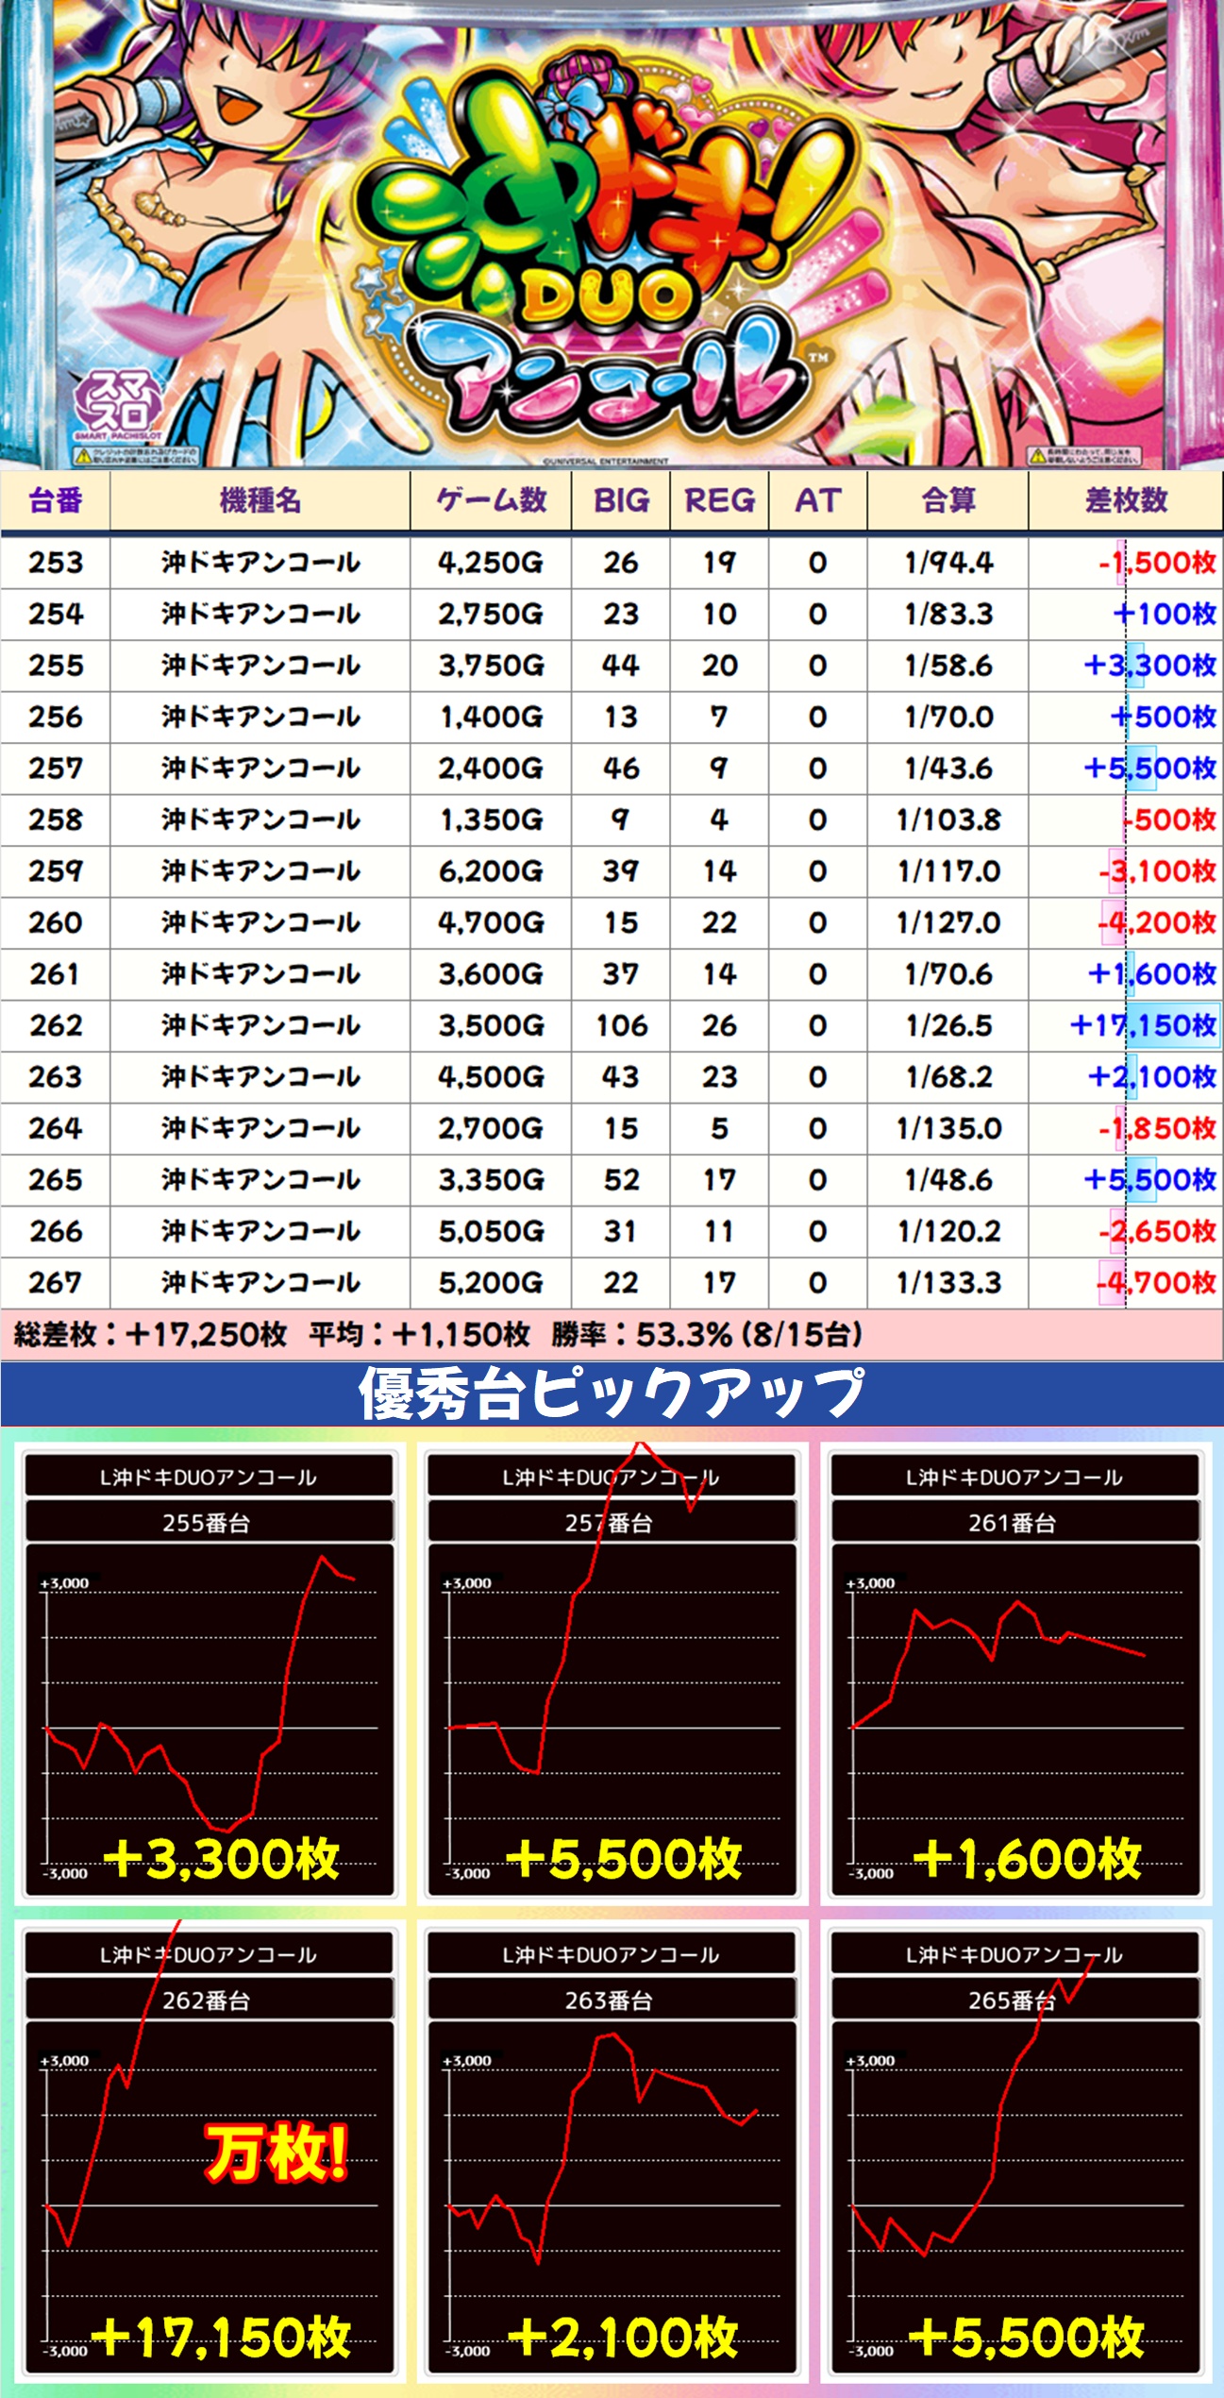The height and width of the screenshot is (2398, 1224).
Task: Select the 台番 column header
Action: [56, 500]
